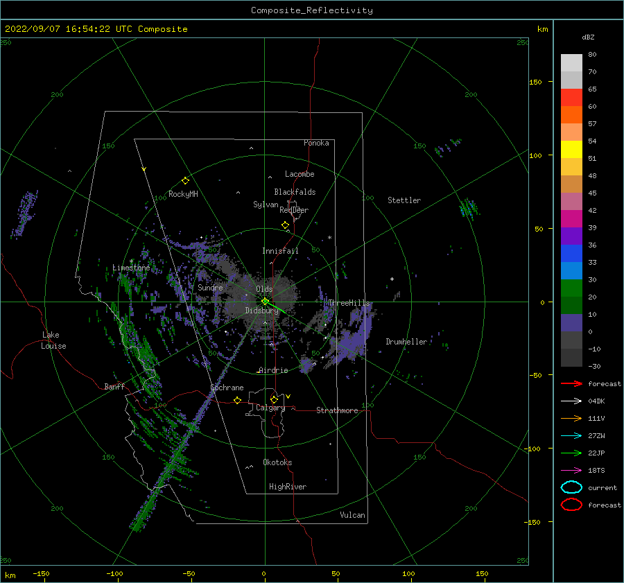Viewport: 624px width, 583px height.
Task: Click the dBZ legend heading
Action: pyautogui.click(x=588, y=37)
